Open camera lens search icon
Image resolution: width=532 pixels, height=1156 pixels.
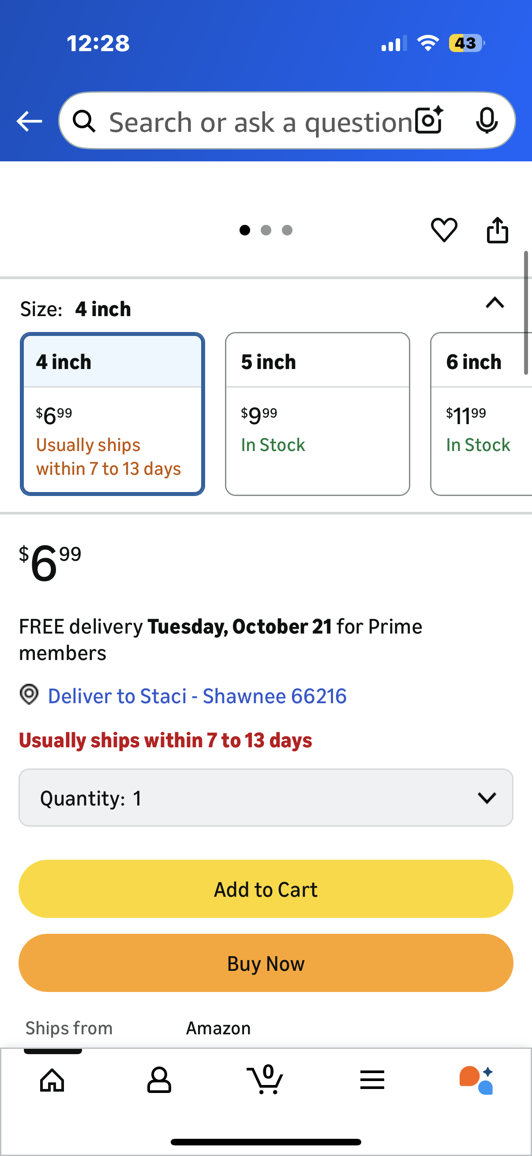429,121
